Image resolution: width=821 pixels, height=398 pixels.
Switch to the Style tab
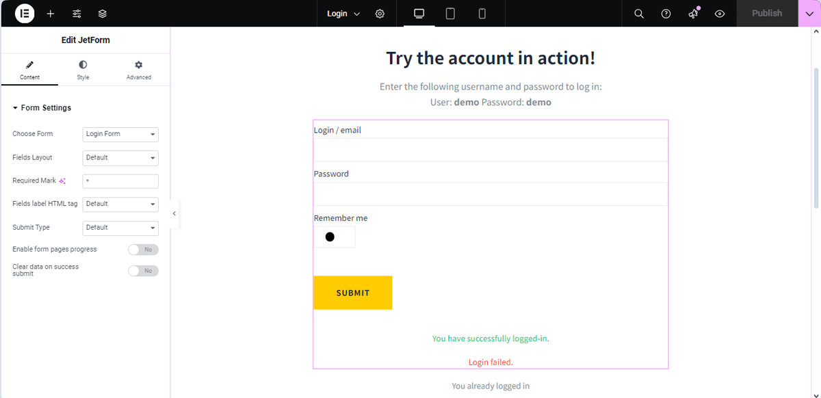point(83,69)
